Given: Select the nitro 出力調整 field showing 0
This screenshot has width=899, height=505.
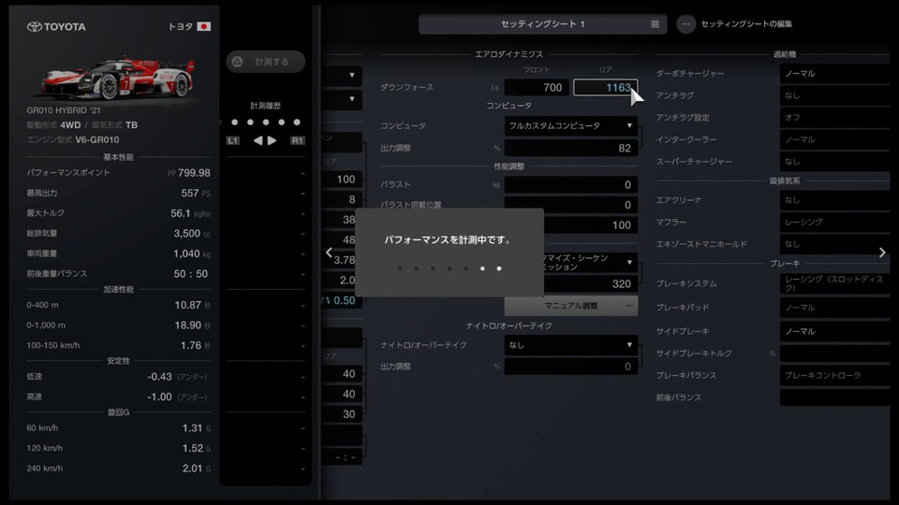Looking at the screenshot, I should 571,367.
